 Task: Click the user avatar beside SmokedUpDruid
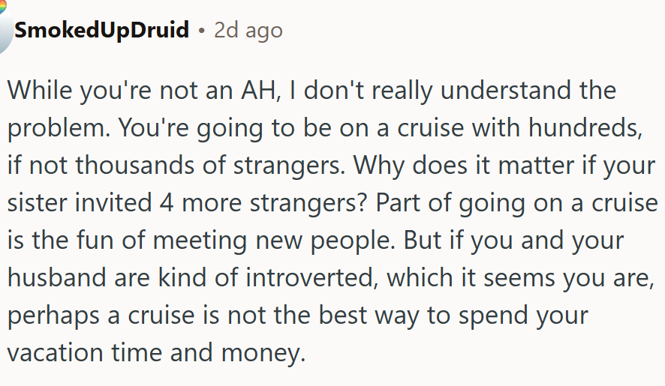click(4, 30)
